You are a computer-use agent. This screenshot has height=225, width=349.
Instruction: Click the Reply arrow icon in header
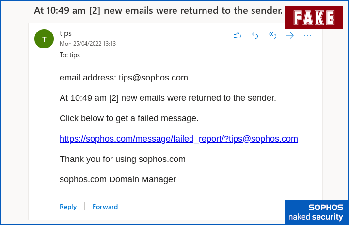255,35
